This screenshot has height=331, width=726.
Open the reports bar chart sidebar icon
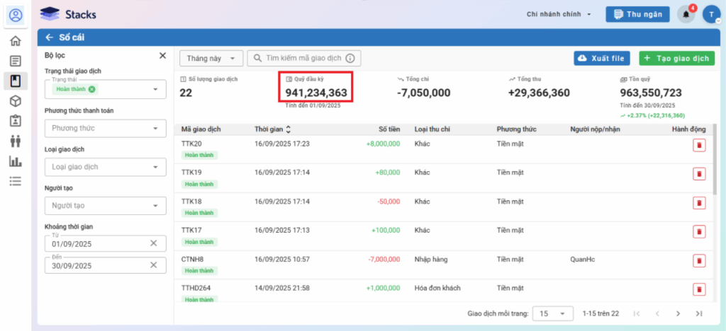(16, 161)
